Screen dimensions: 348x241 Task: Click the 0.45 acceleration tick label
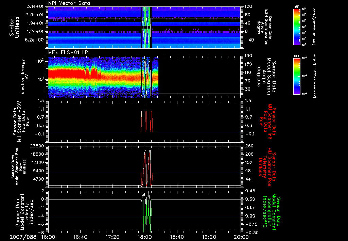(x=250, y=191)
